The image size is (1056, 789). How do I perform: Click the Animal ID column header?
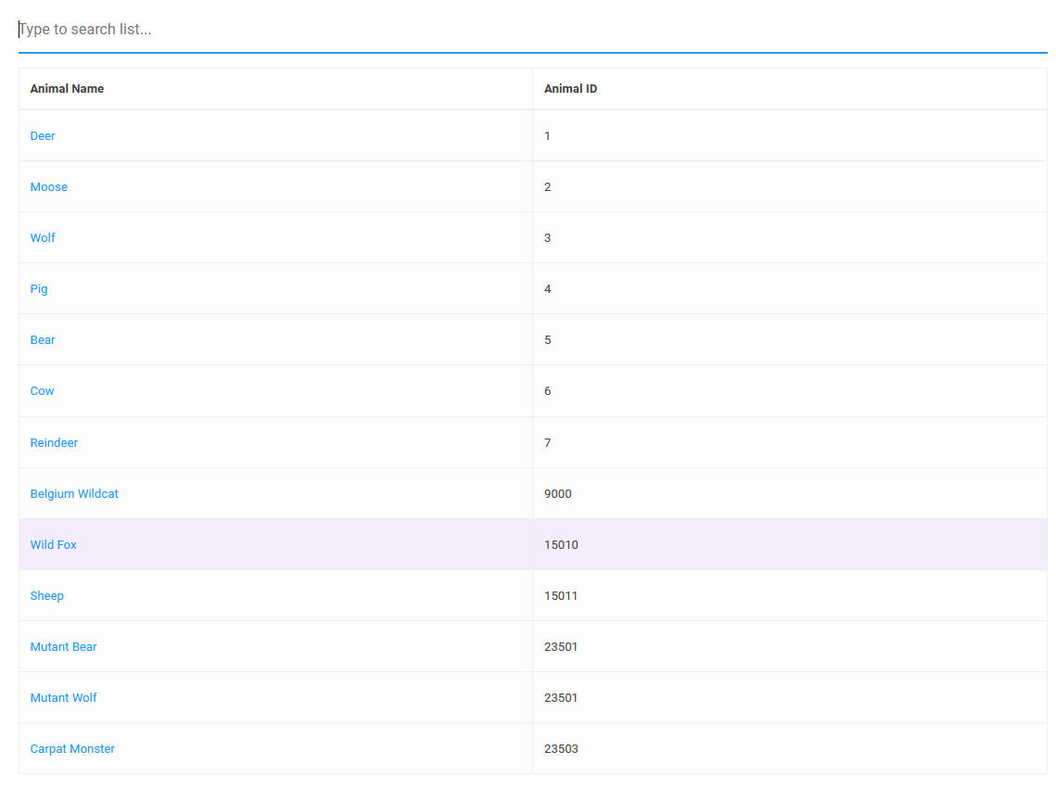pyautogui.click(x=570, y=89)
